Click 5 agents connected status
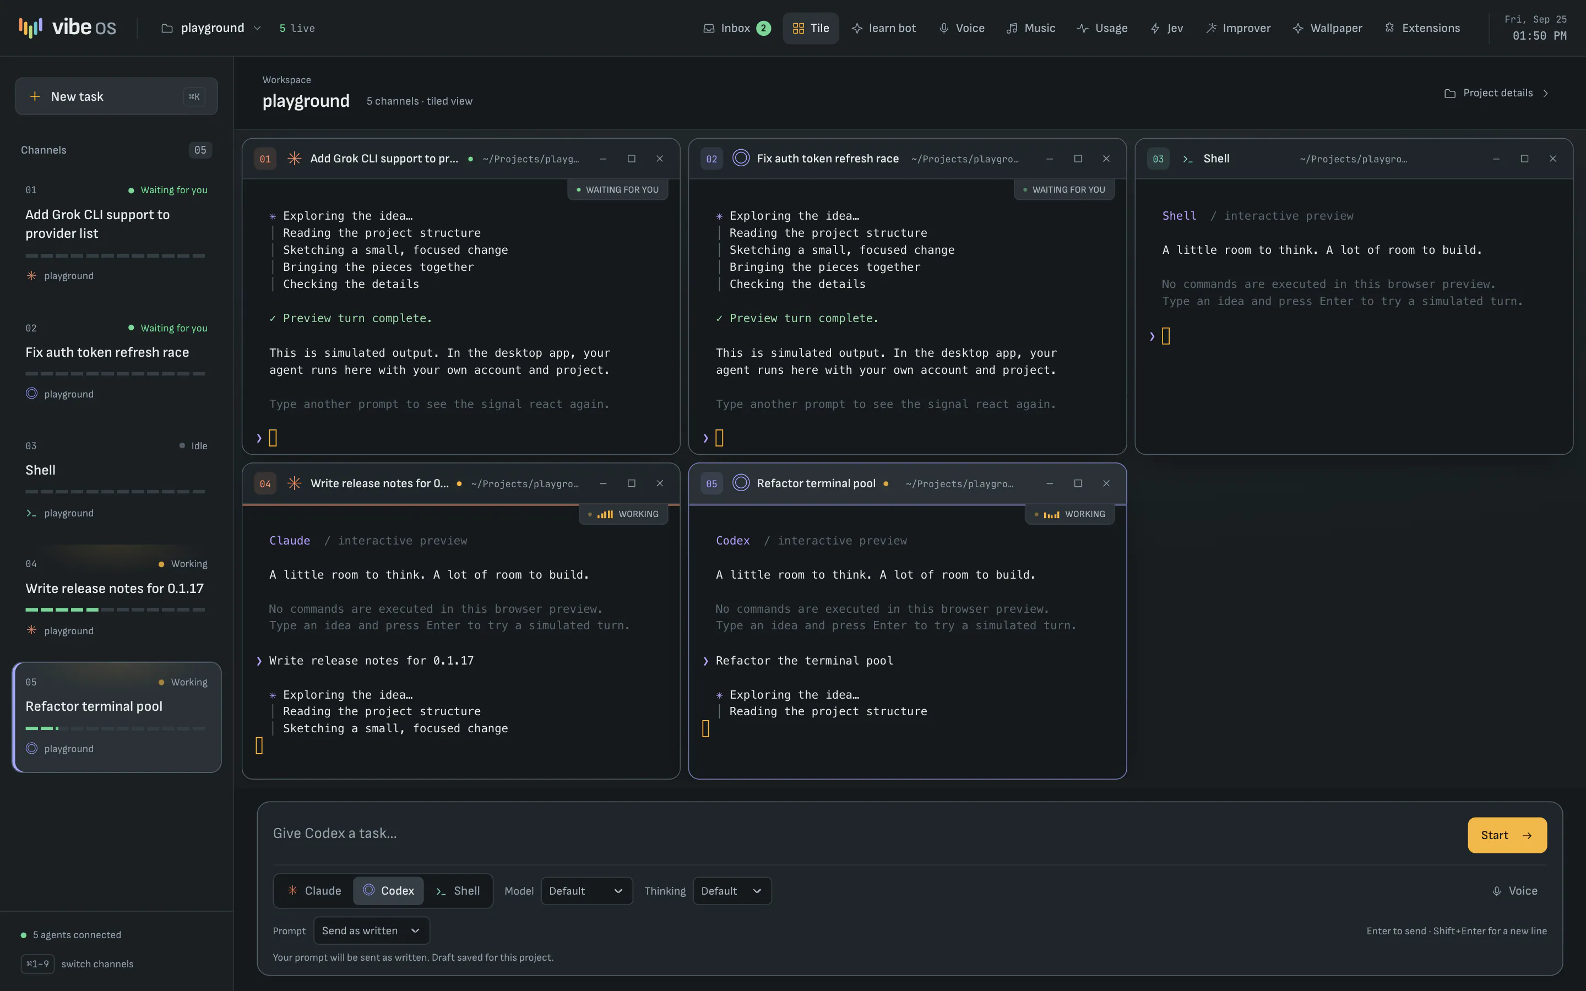This screenshot has height=991, width=1586. [71, 935]
